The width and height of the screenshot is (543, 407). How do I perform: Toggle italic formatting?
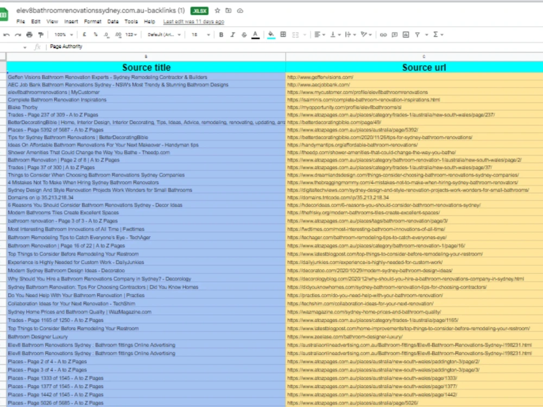coord(232,35)
